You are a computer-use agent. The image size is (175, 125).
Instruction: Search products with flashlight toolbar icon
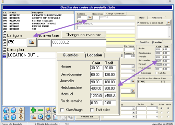33,117
